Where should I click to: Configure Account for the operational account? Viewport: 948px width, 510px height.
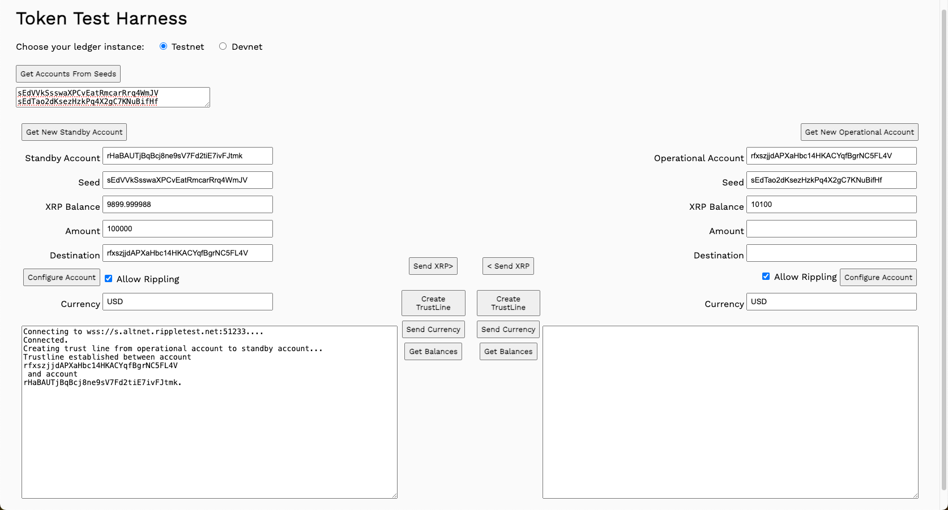[x=878, y=278]
